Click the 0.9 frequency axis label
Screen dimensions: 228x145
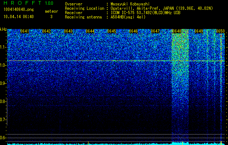pos(3,83)
